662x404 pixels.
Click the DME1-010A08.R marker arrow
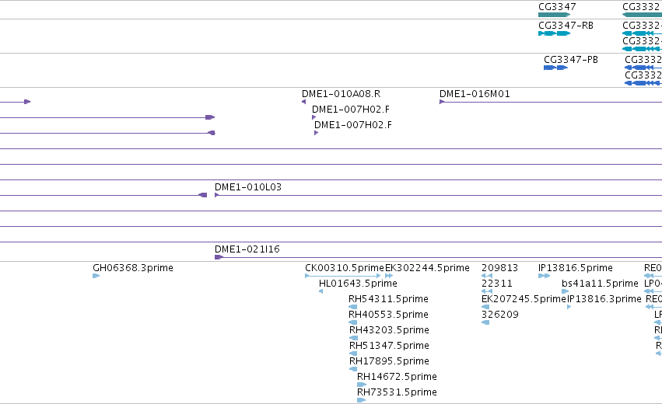point(303,102)
